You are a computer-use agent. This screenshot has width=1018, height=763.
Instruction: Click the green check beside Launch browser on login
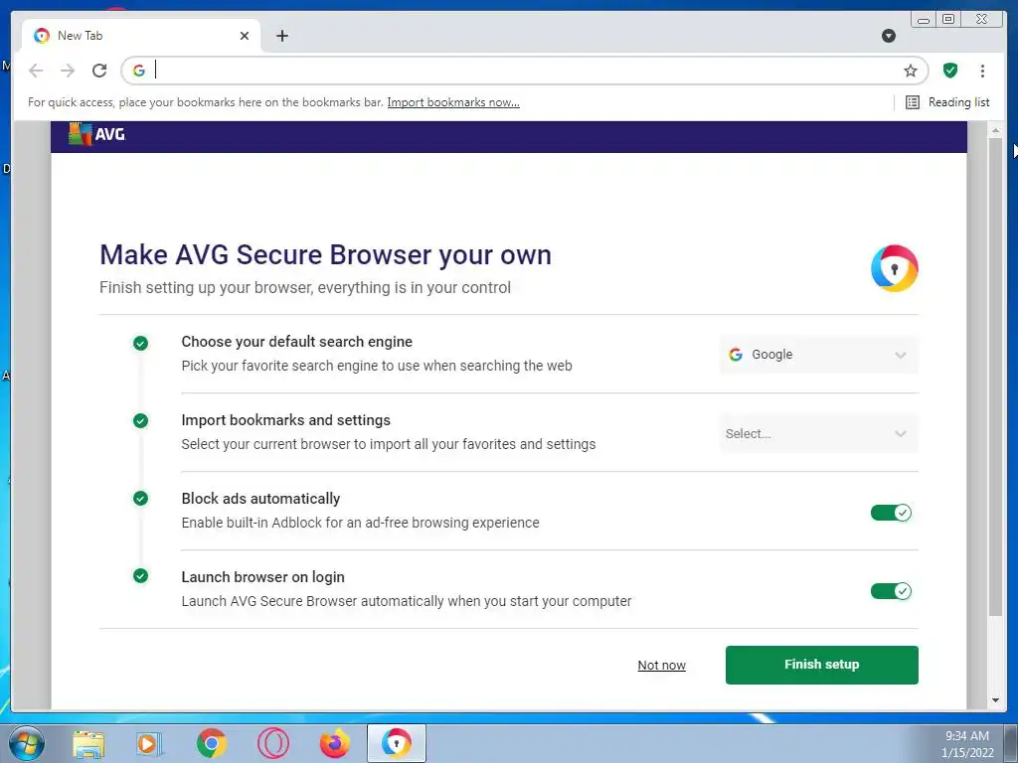point(140,575)
